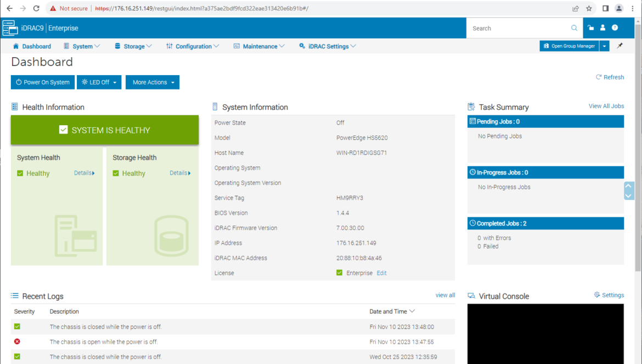Click the Recent Logs view all link

tap(445, 295)
